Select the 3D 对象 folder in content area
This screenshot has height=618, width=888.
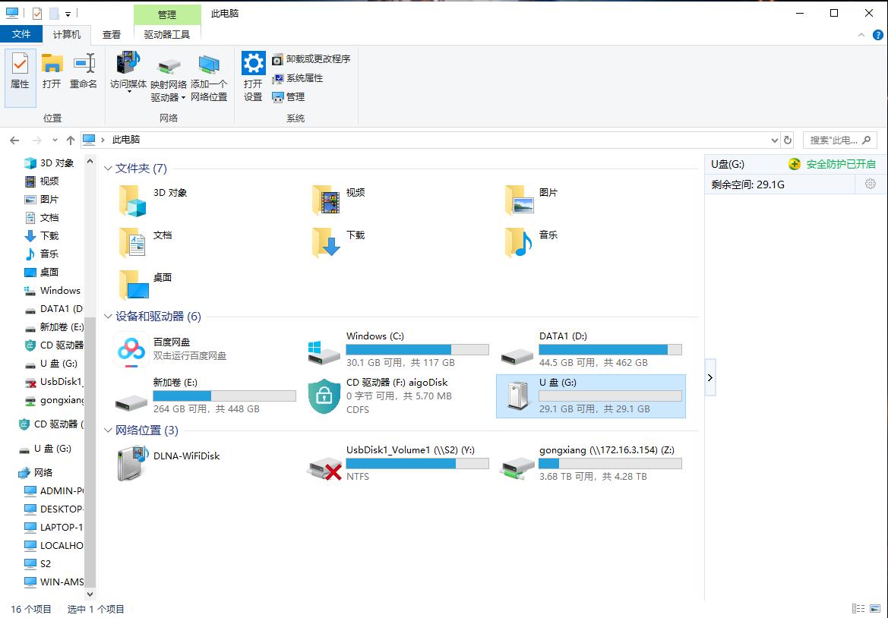(x=153, y=200)
